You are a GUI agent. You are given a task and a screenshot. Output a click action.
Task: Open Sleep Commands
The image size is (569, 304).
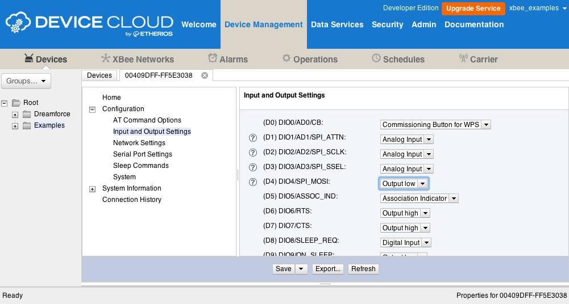(x=141, y=166)
